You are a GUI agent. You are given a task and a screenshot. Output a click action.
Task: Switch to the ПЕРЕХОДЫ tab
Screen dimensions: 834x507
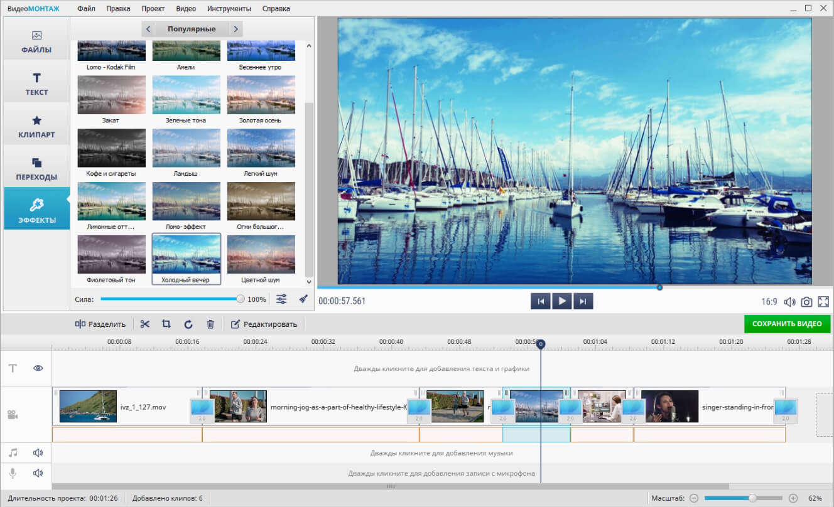tap(36, 168)
